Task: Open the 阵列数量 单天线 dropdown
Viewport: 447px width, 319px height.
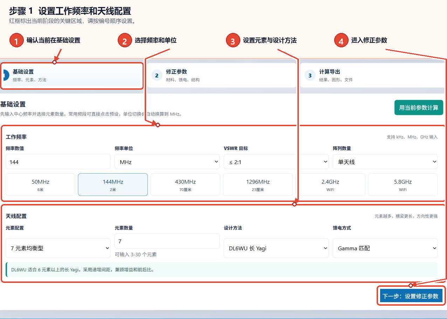Action: point(385,162)
